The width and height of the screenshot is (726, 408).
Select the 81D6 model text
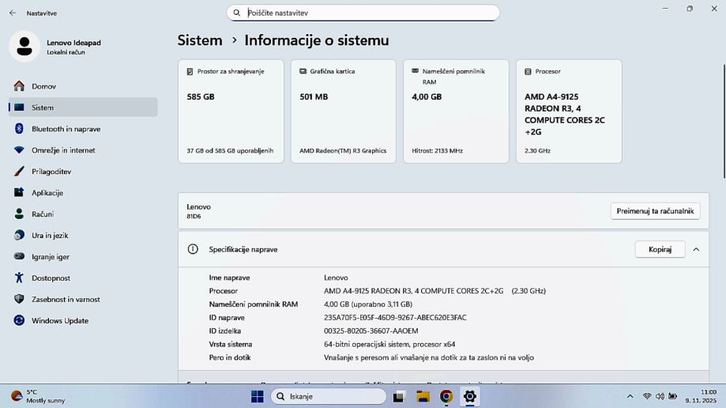194,216
